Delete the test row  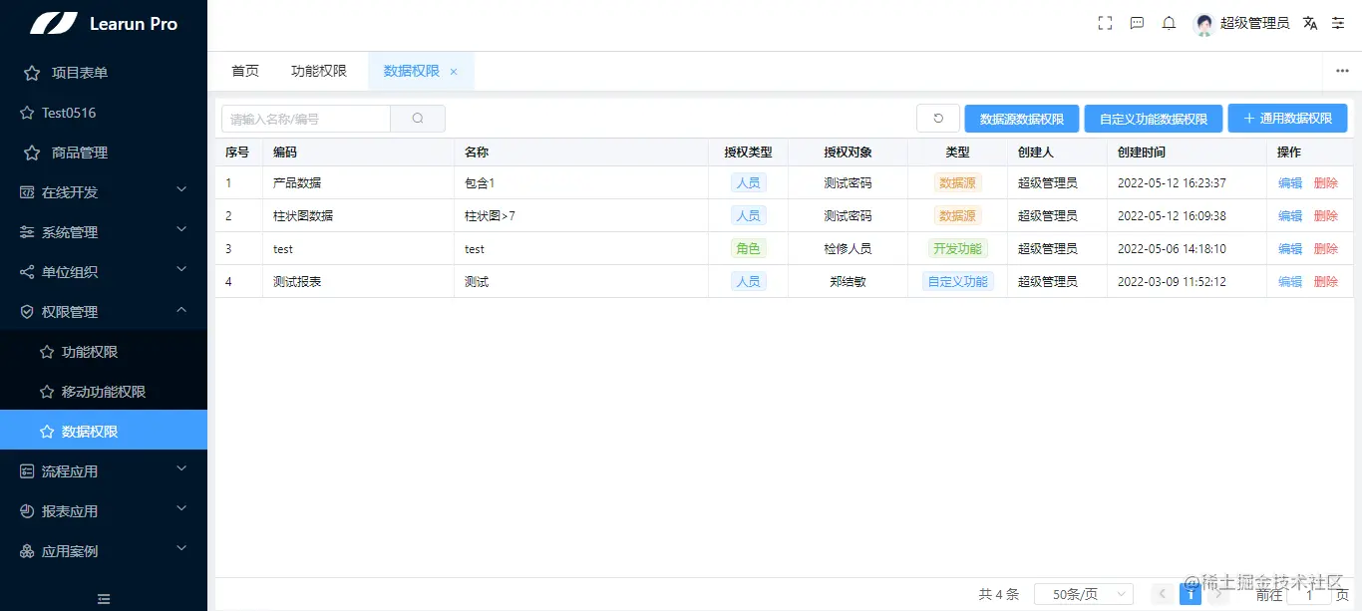click(x=1326, y=249)
